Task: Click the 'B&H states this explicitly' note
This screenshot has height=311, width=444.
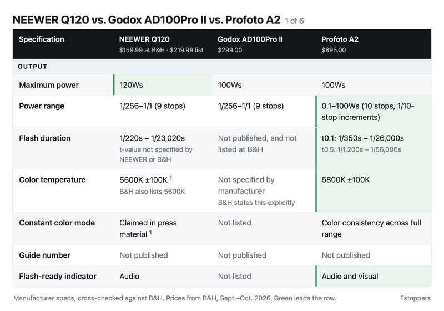Action: pos(256,203)
